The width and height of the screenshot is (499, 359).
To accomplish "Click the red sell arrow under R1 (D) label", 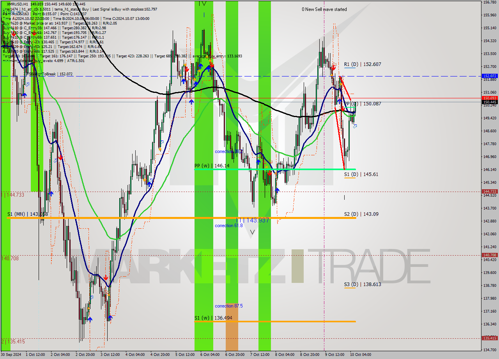I will tap(334, 68).
